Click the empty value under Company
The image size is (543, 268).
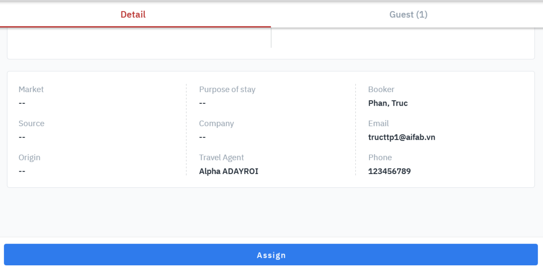click(202, 137)
